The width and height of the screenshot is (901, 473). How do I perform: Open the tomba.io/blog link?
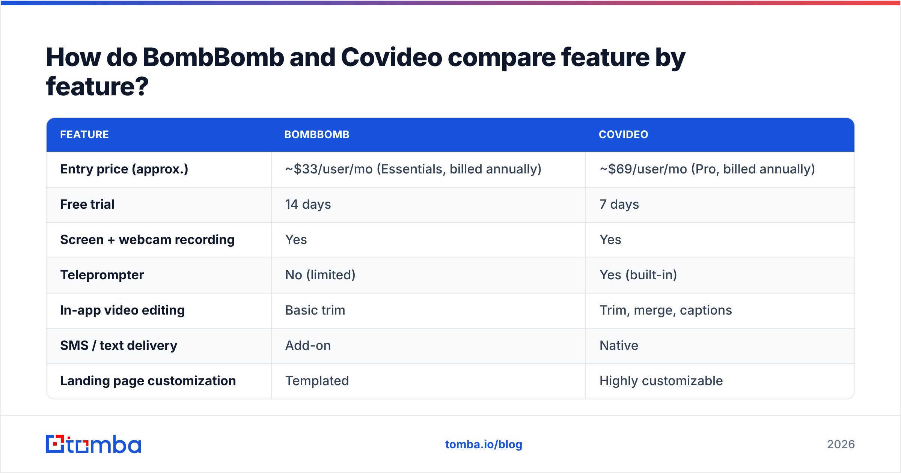pos(484,444)
